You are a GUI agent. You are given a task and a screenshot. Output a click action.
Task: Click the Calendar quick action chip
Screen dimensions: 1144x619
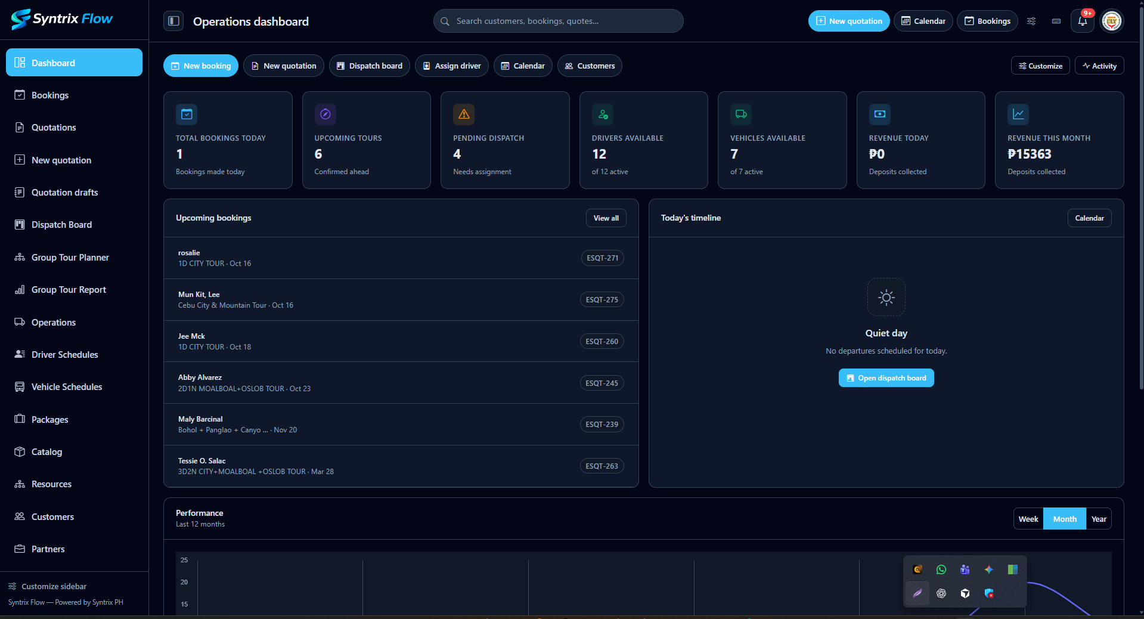click(x=523, y=66)
